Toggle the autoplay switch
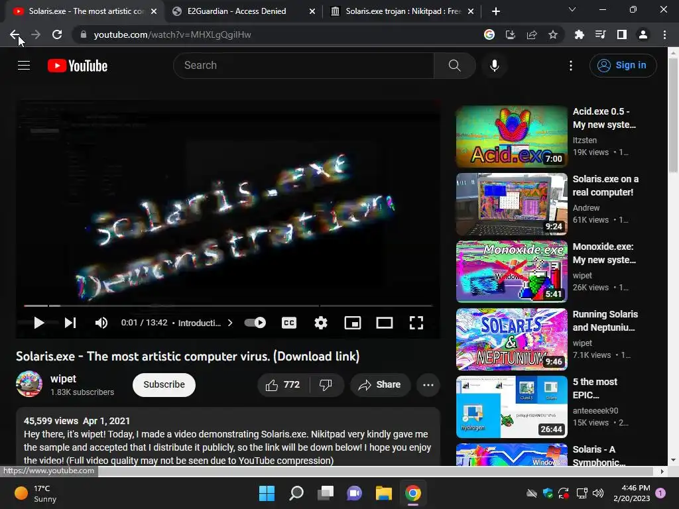Viewport: 679px width, 509px height. [255, 323]
